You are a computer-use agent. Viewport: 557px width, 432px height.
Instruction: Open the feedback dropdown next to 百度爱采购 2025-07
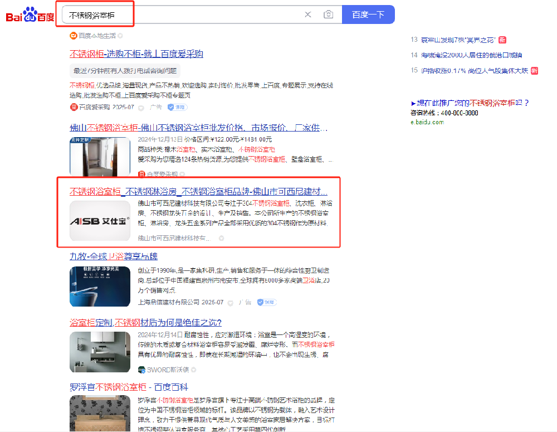[x=141, y=108]
